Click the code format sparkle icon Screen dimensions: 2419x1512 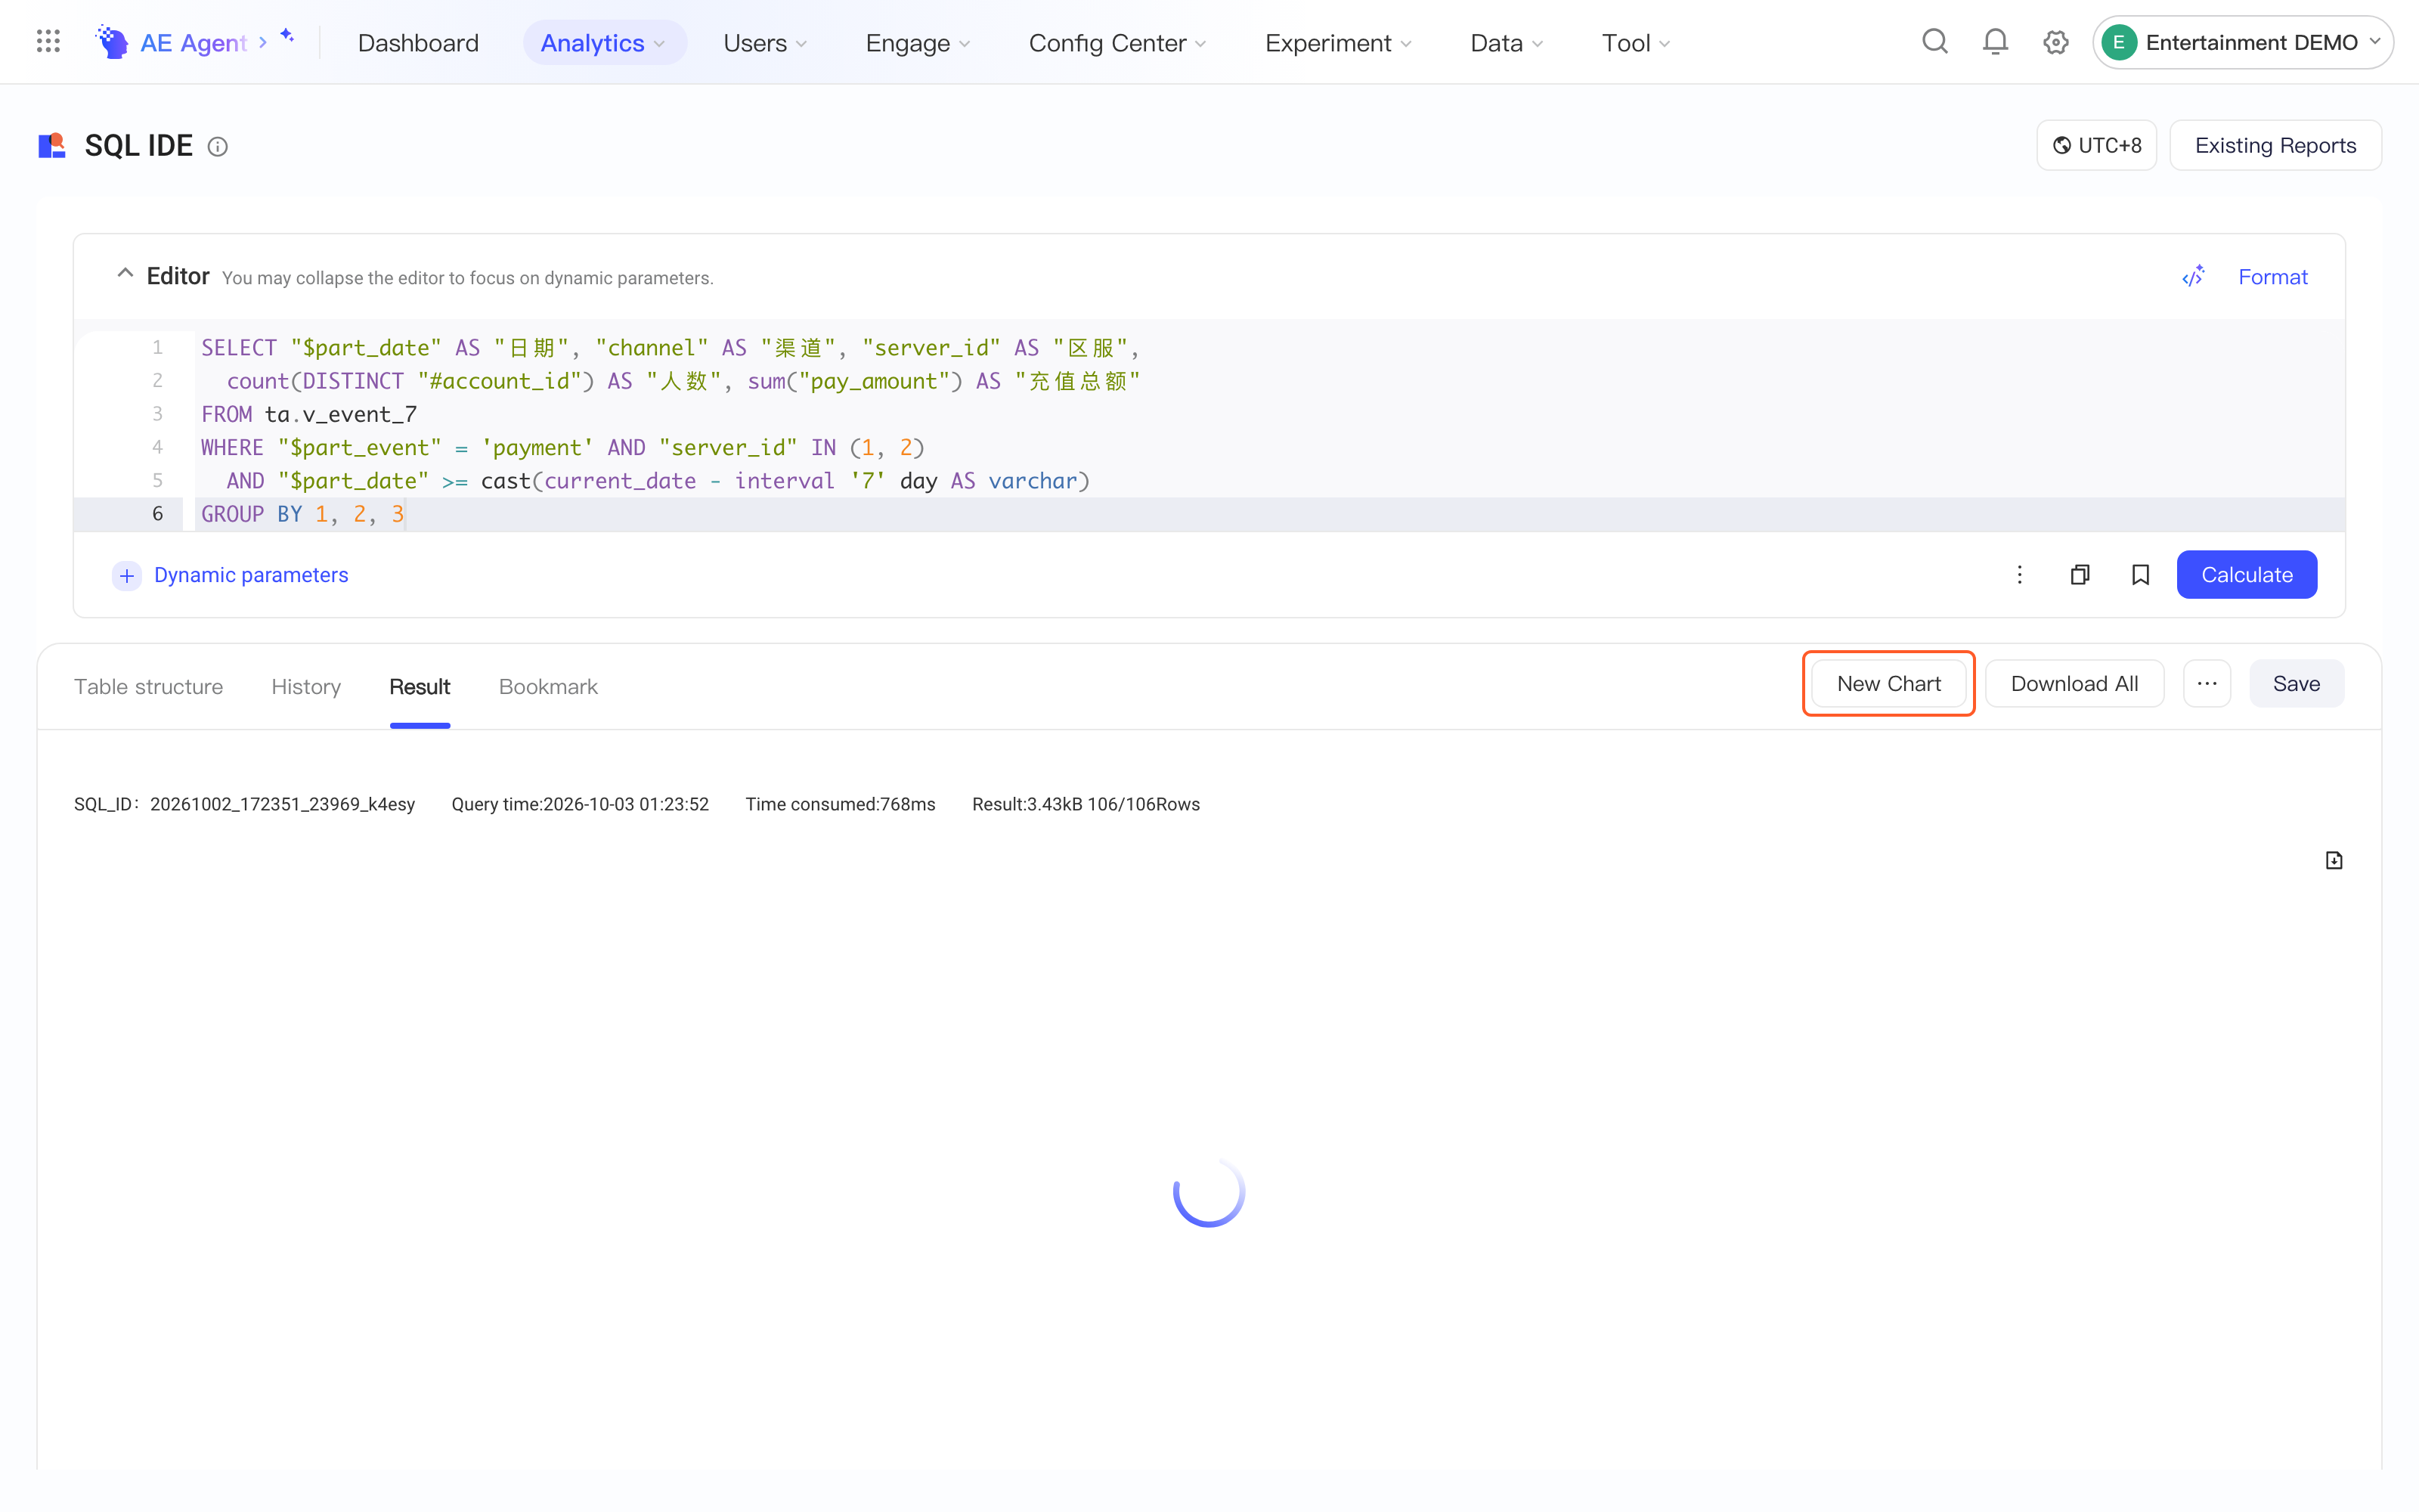[2193, 276]
